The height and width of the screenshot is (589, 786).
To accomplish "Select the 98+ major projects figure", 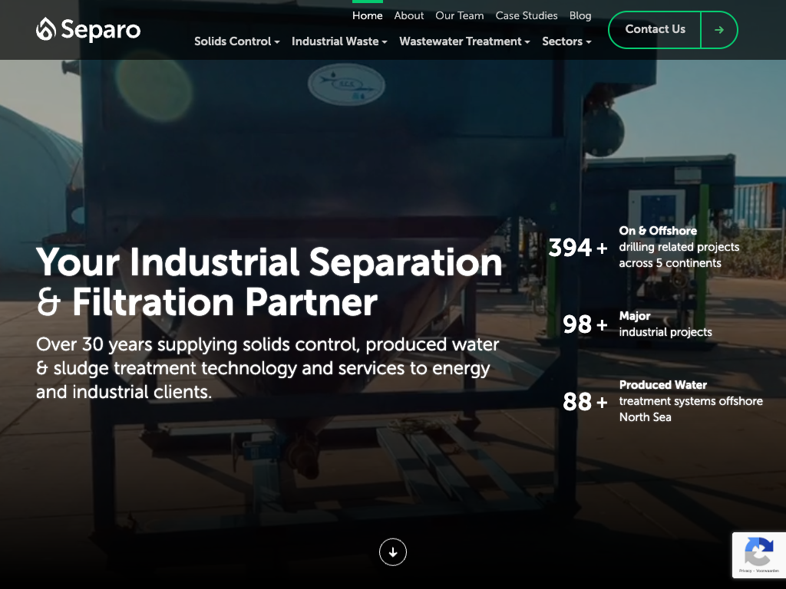I will [585, 324].
